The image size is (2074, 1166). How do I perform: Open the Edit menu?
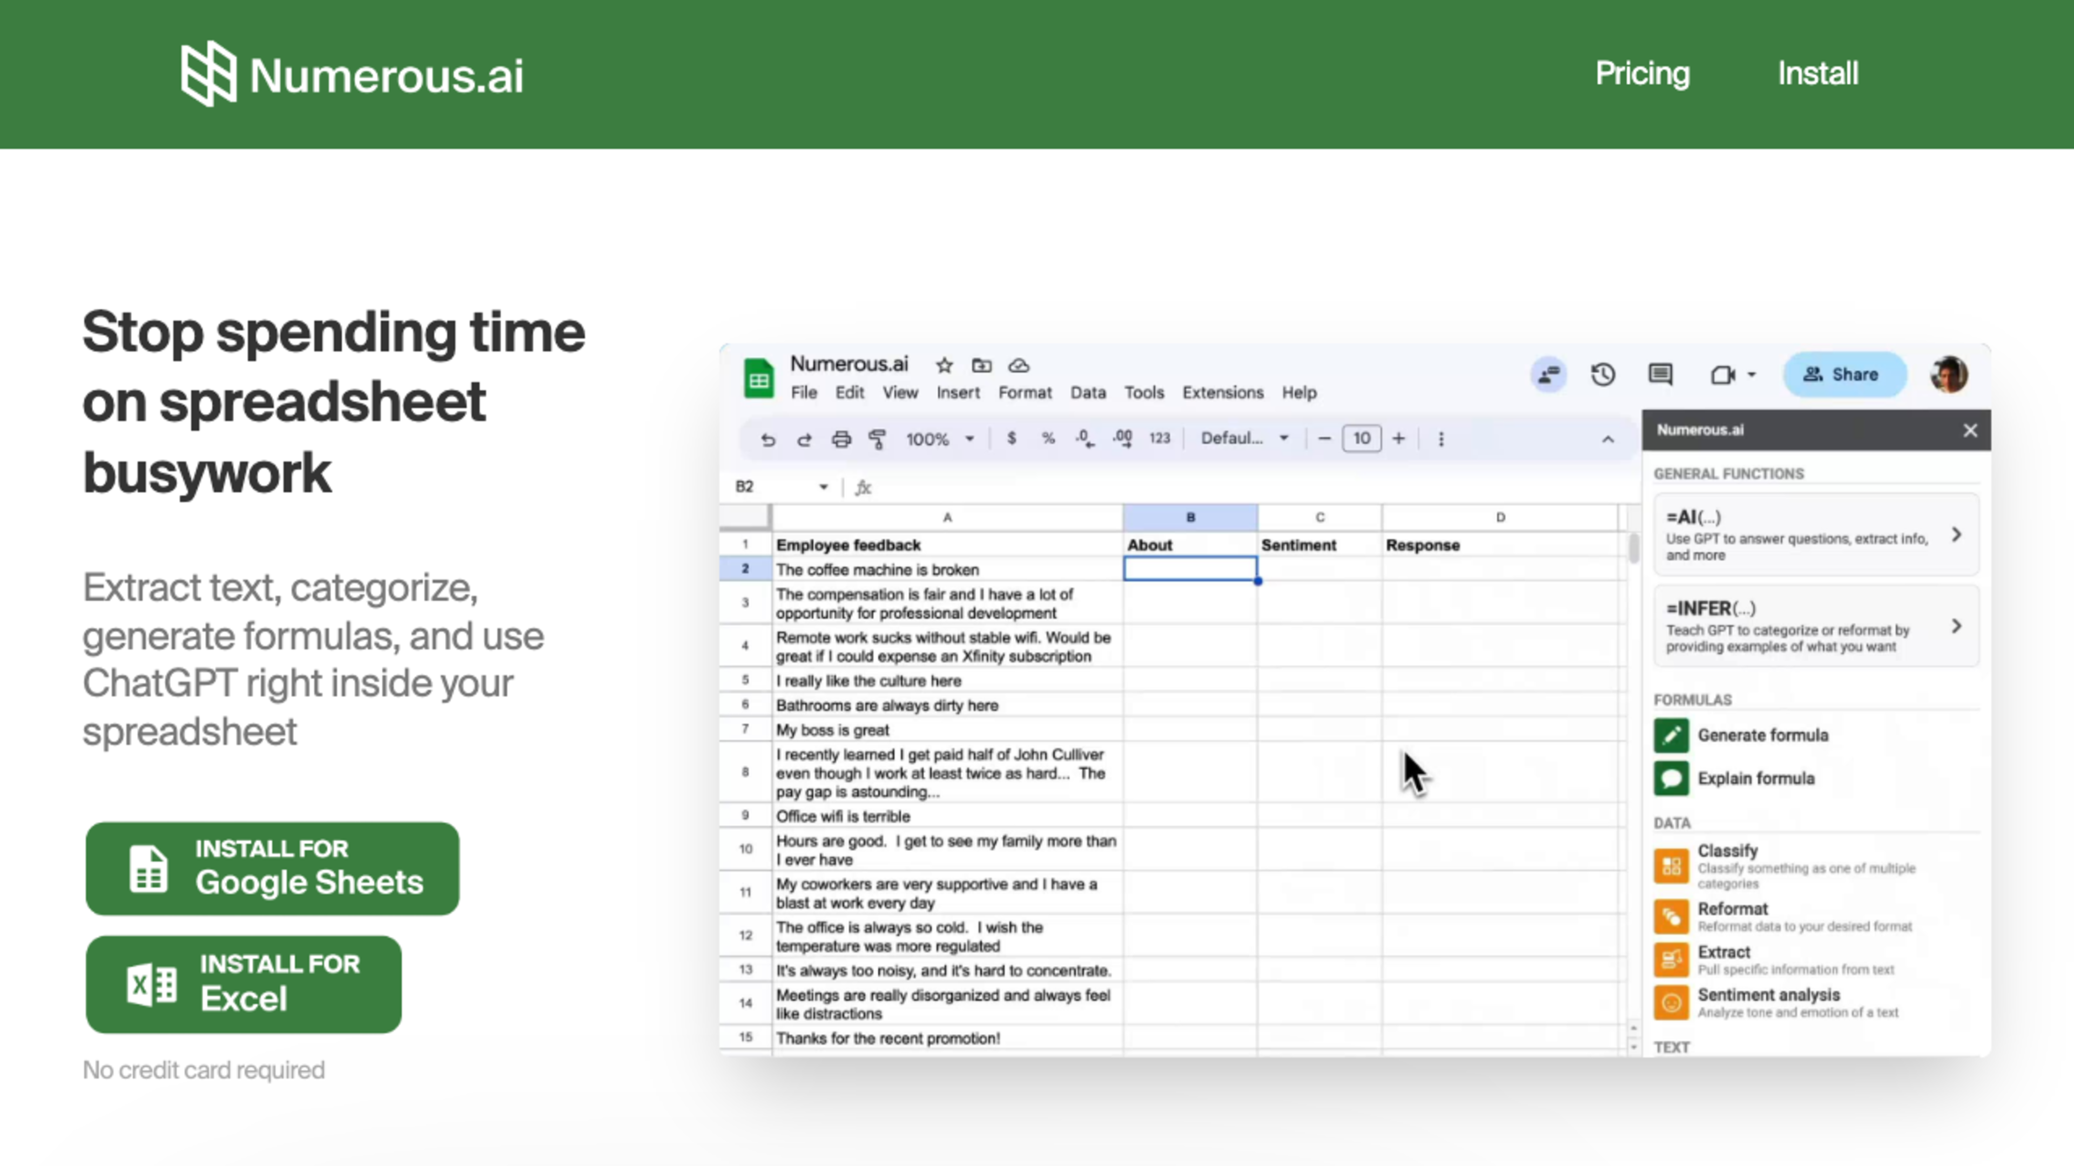[x=850, y=392]
